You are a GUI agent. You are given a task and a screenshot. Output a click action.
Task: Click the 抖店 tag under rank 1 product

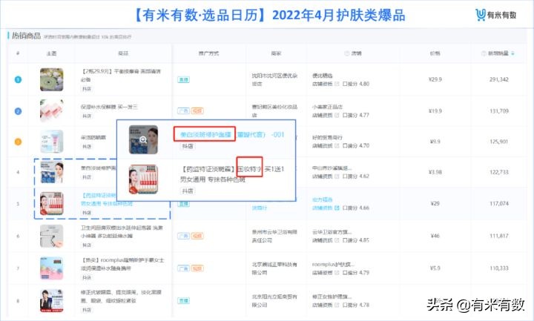pos(87,89)
